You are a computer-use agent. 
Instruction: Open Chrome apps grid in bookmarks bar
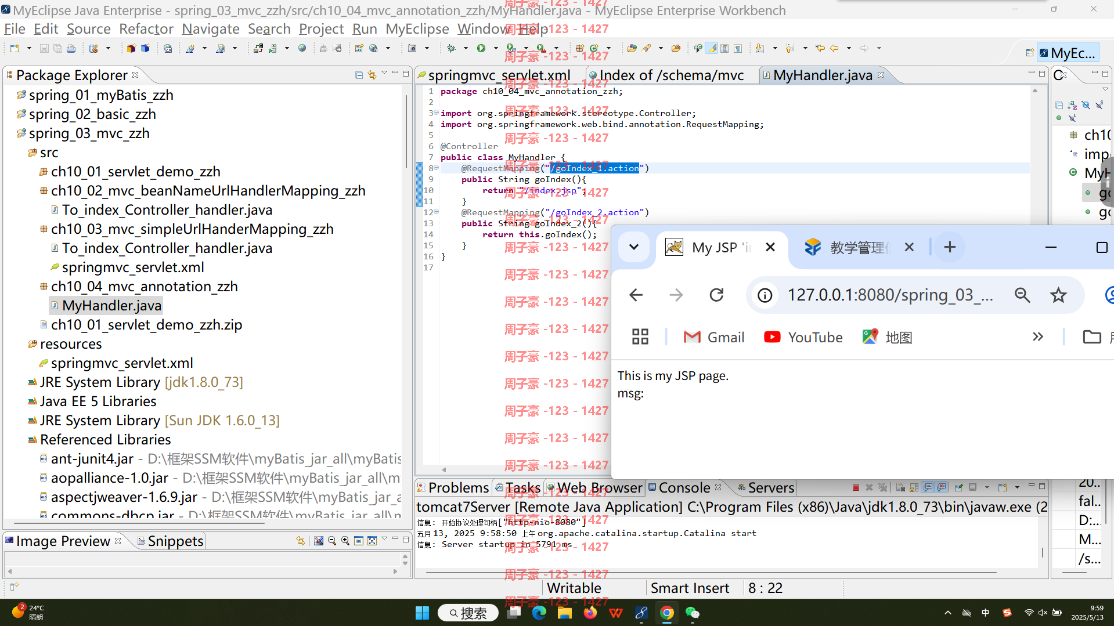(x=640, y=337)
